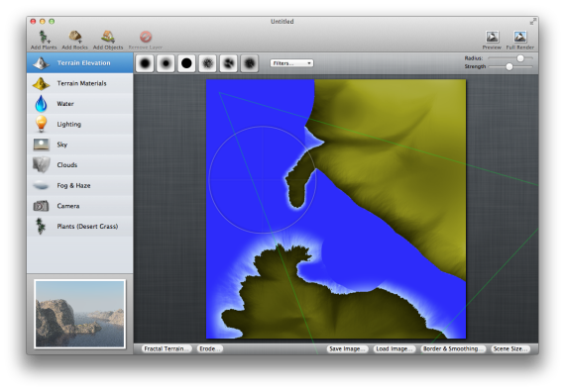
Task: Click the Load Image button
Action: [394, 348]
